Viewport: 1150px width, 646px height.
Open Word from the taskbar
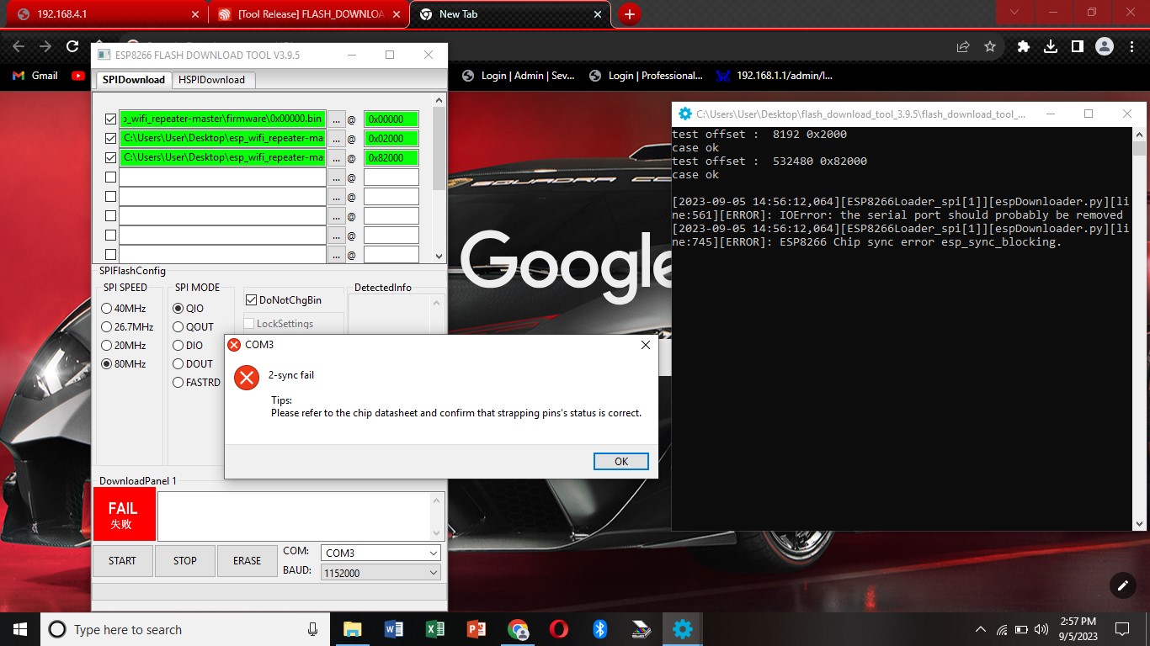point(393,629)
